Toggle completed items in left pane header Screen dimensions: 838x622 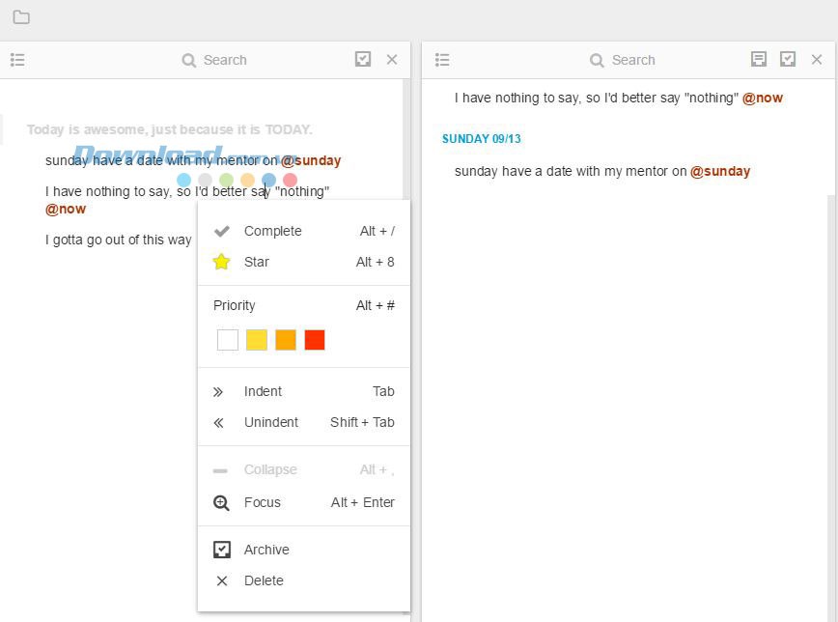pyautogui.click(x=363, y=60)
